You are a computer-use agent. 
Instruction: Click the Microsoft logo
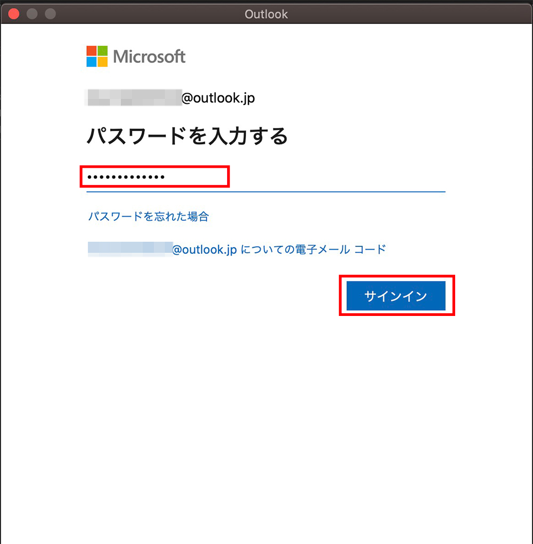coord(136,56)
